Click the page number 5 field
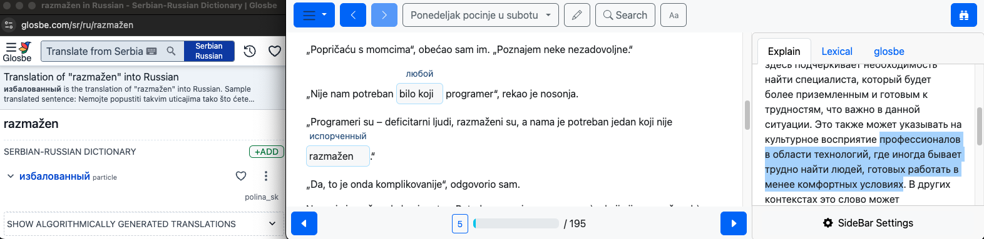This screenshot has width=984, height=239. pos(460,223)
